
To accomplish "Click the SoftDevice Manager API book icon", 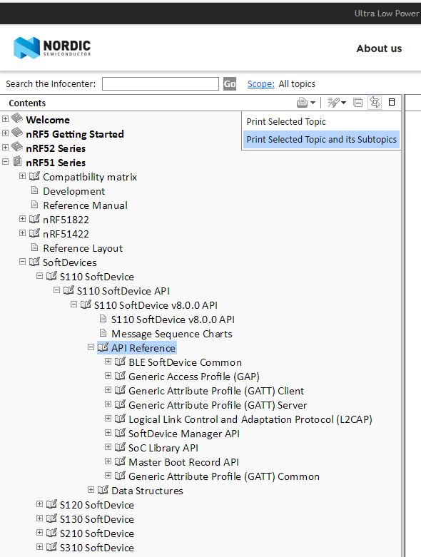I will pyautogui.click(x=120, y=433).
